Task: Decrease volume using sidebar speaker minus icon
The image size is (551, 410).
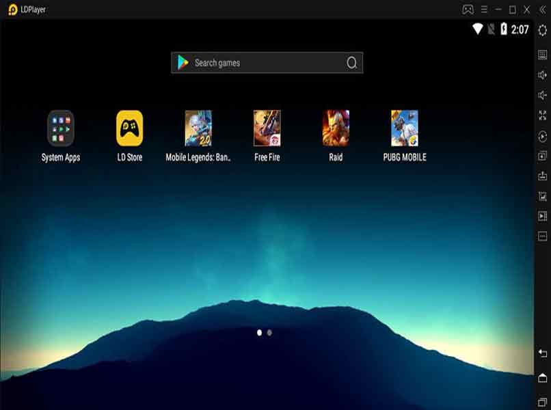Action: click(x=543, y=95)
